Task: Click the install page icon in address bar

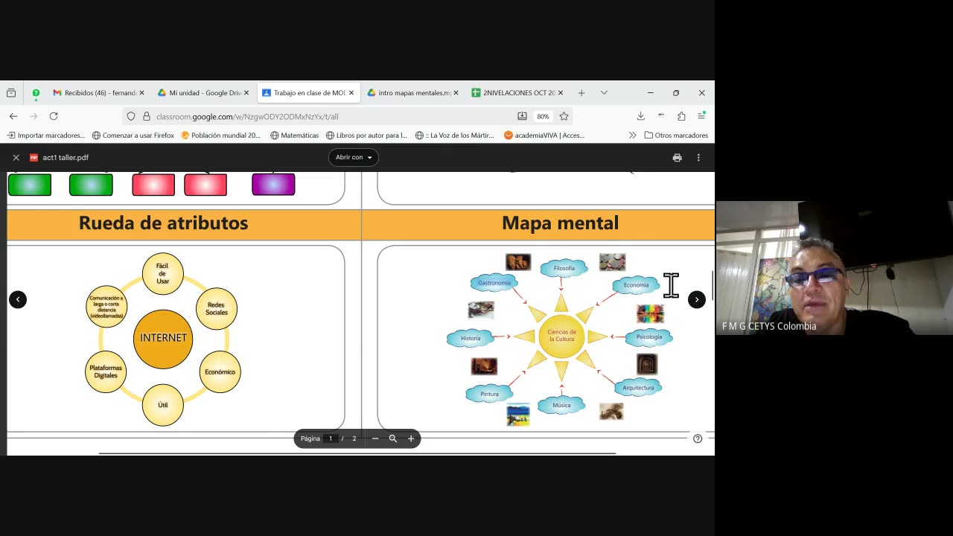Action: [x=522, y=116]
